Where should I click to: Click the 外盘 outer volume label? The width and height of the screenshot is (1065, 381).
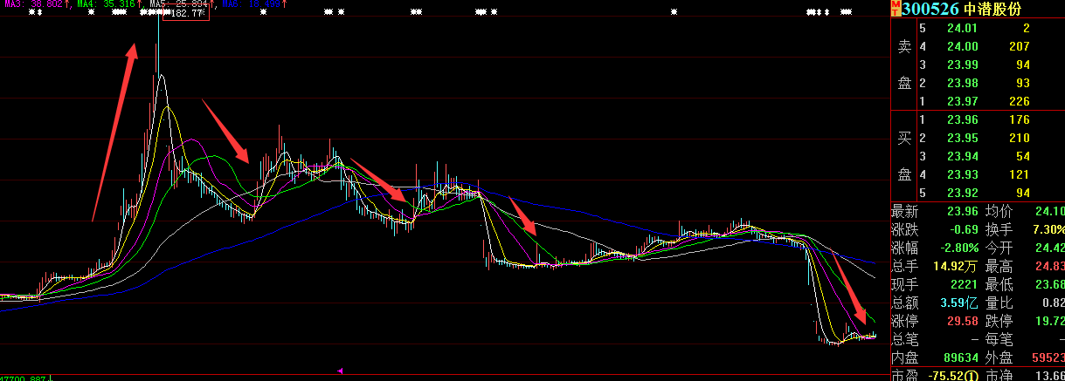pyautogui.click(x=999, y=357)
